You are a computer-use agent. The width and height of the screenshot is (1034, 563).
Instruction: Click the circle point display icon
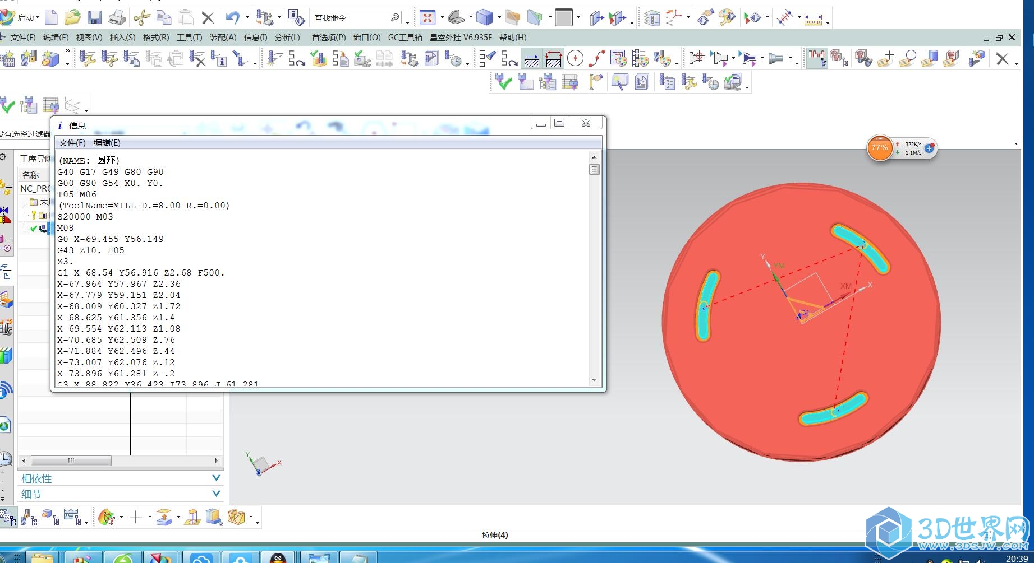[x=575, y=58]
